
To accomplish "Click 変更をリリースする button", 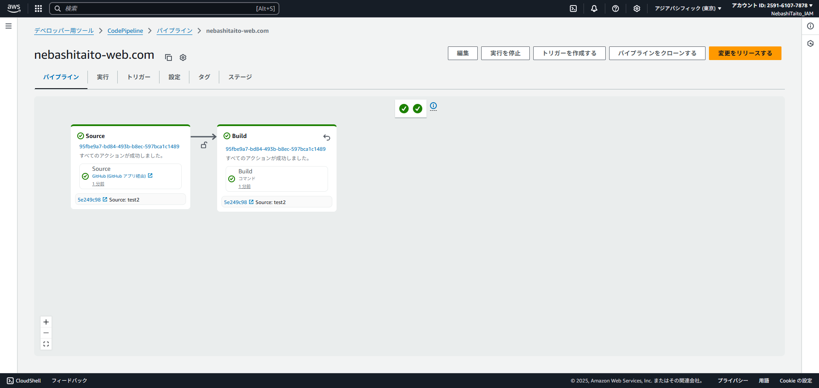I will coord(745,53).
